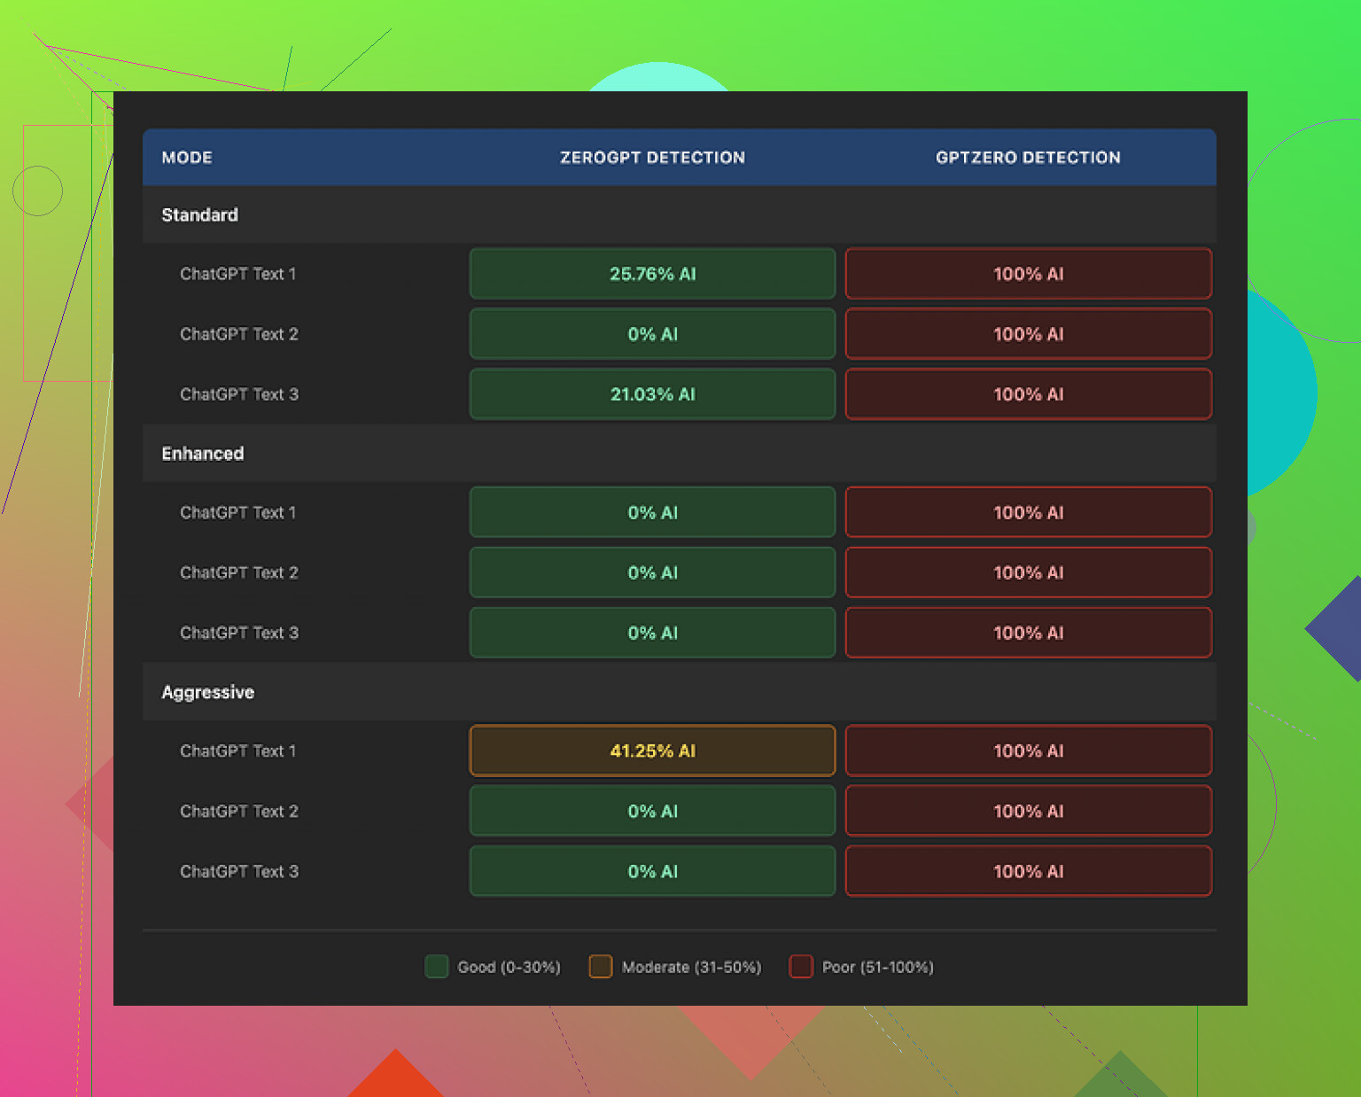
Task: Click Enhanced ChatGPT Text 2's 0% AI cell
Action: tap(652, 572)
